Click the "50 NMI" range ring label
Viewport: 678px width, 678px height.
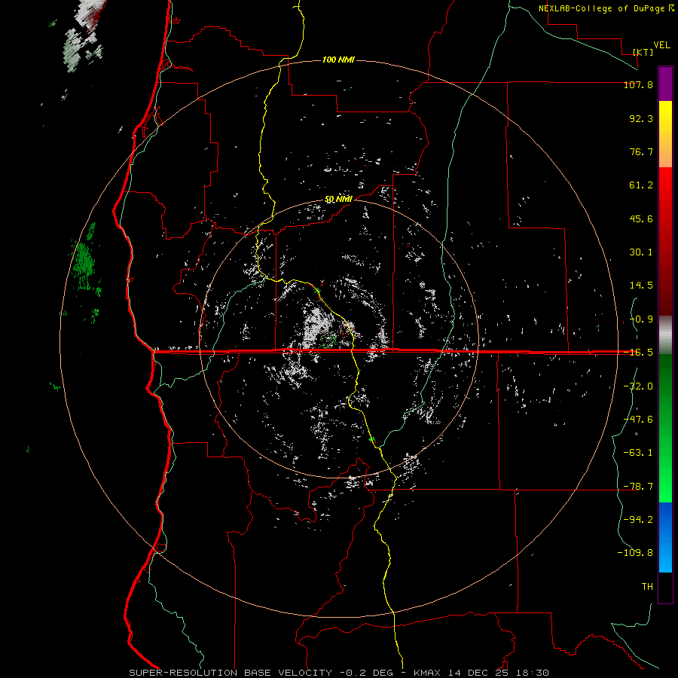coord(338,199)
